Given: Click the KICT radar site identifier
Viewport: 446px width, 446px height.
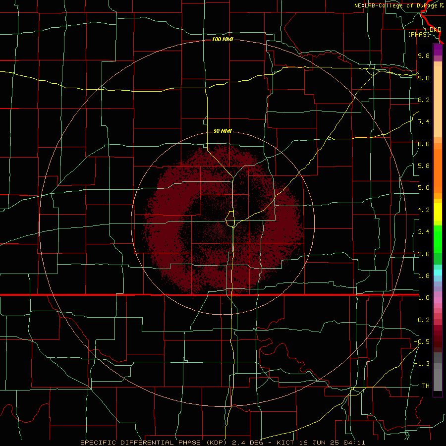Looking at the screenshot, I should pos(285,443).
